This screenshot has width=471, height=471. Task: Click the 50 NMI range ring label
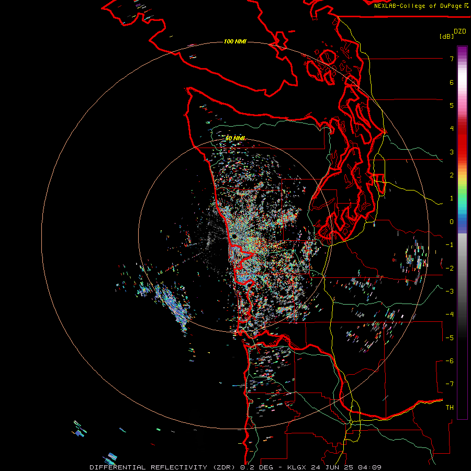235,138
